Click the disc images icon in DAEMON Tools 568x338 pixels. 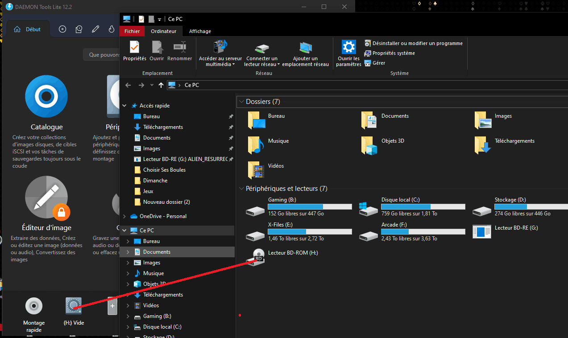tap(62, 29)
